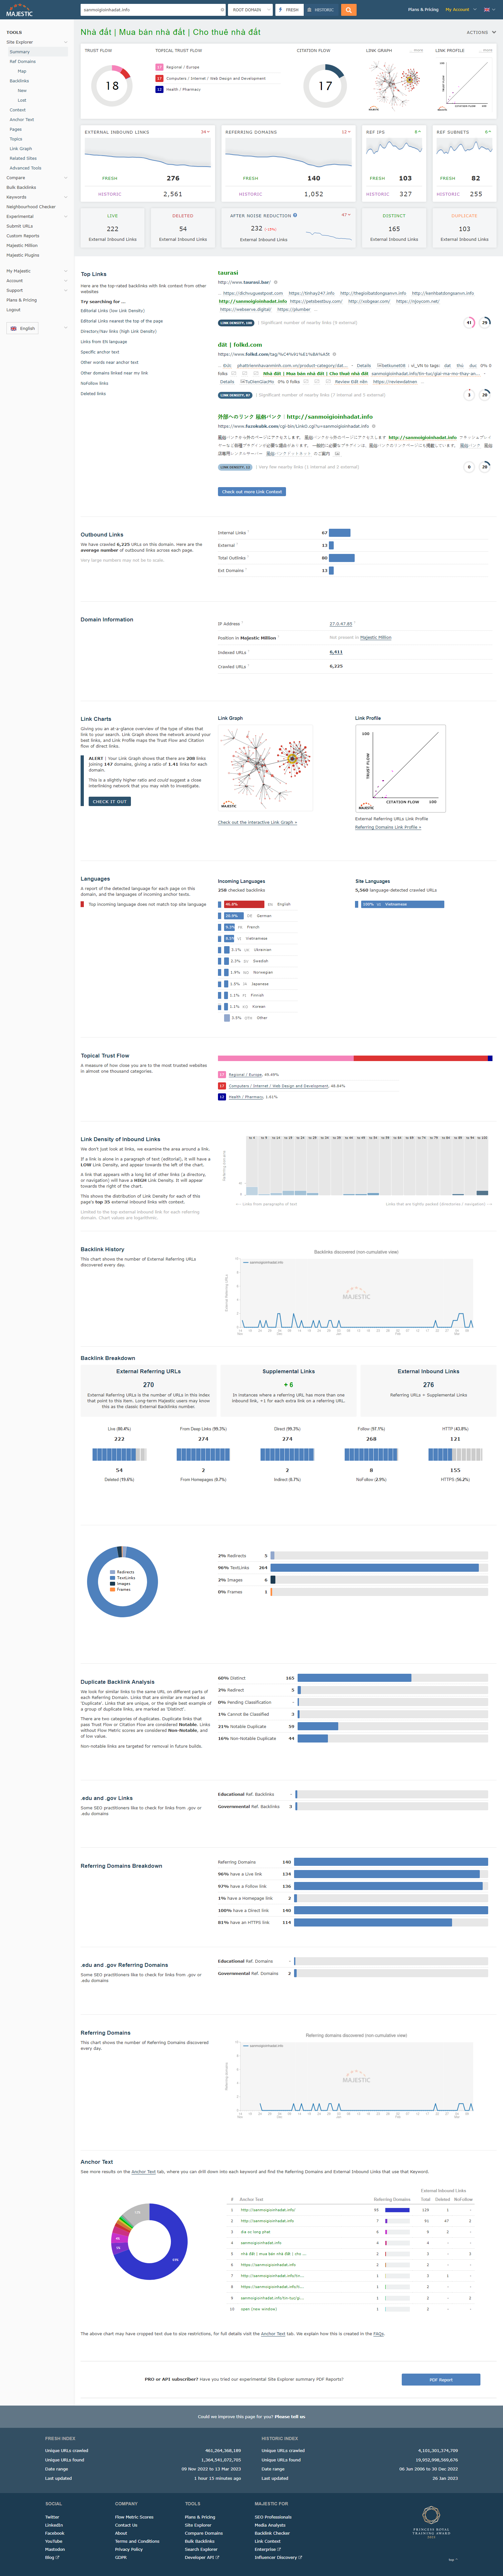Click Health / Pharmacy topic swatch 11

point(222,1097)
